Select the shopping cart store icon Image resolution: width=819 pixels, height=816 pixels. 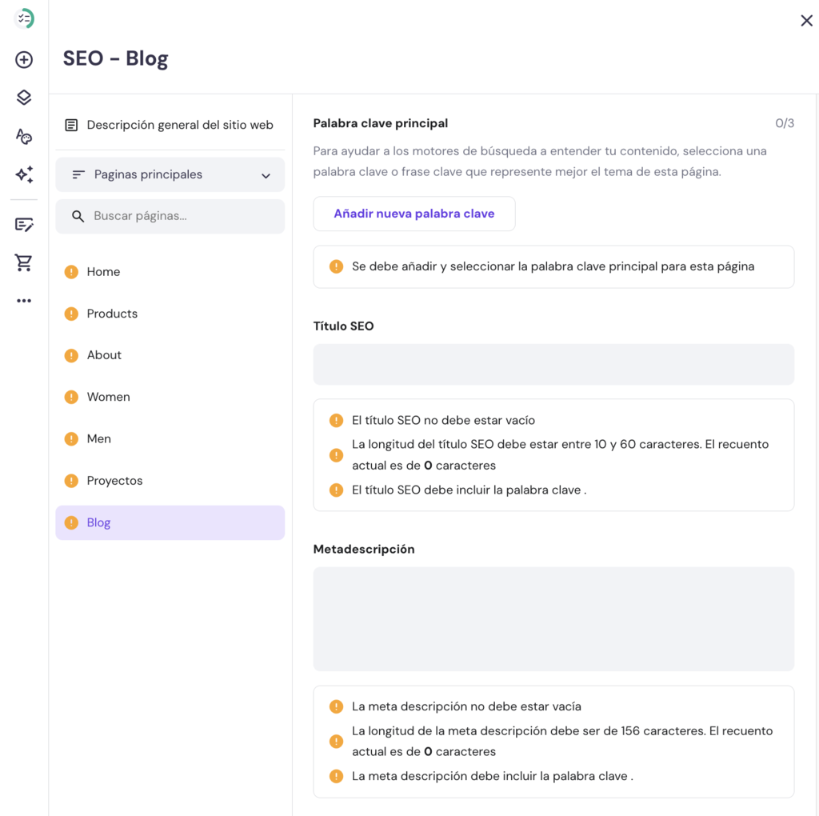click(x=24, y=262)
